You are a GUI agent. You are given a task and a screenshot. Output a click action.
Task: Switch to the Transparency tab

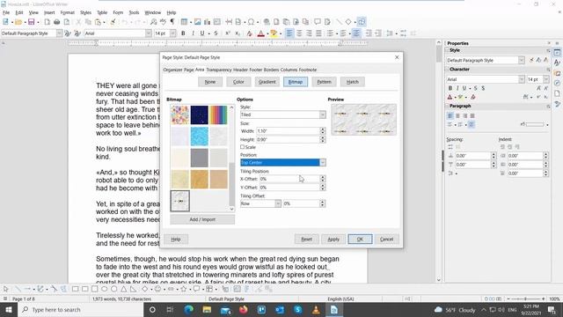click(219, 70)
